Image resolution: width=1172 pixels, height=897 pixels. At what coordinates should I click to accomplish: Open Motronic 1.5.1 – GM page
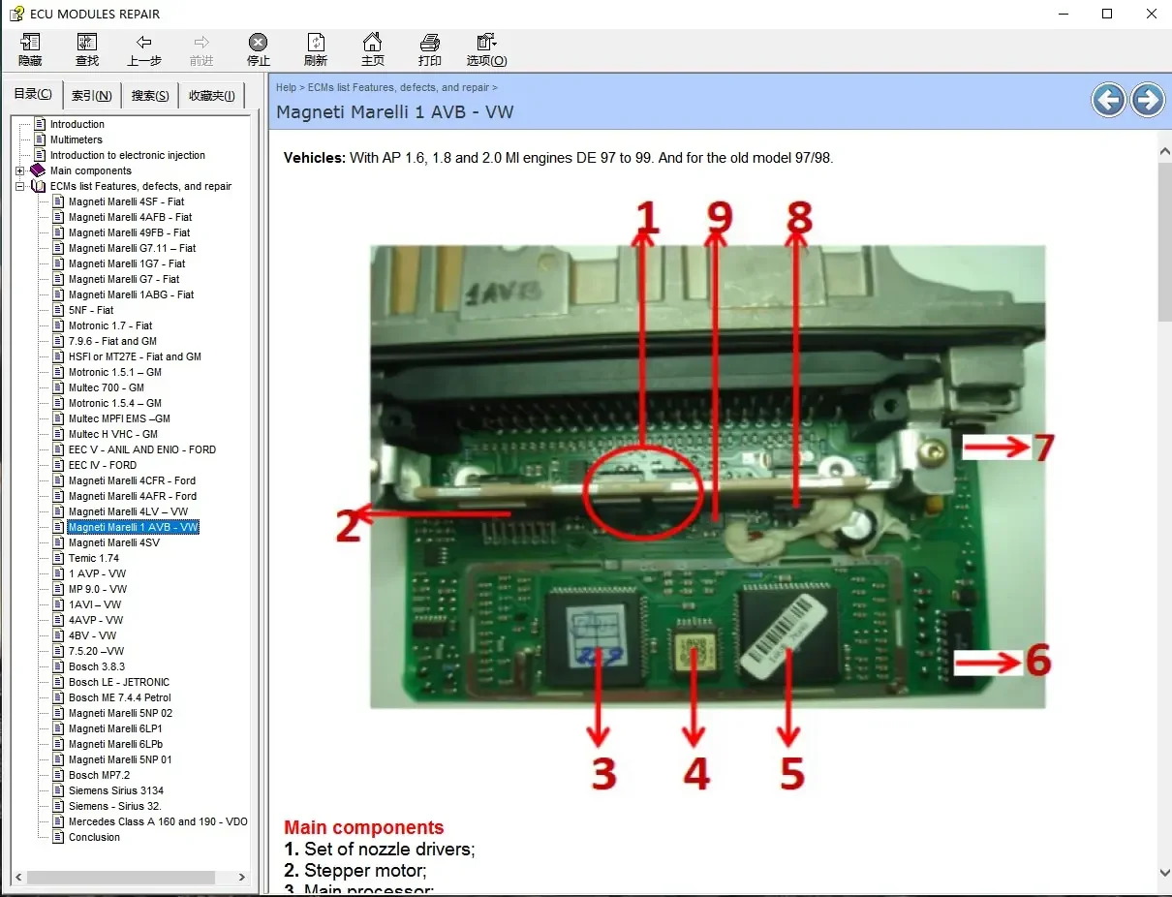tap(114, 372)
